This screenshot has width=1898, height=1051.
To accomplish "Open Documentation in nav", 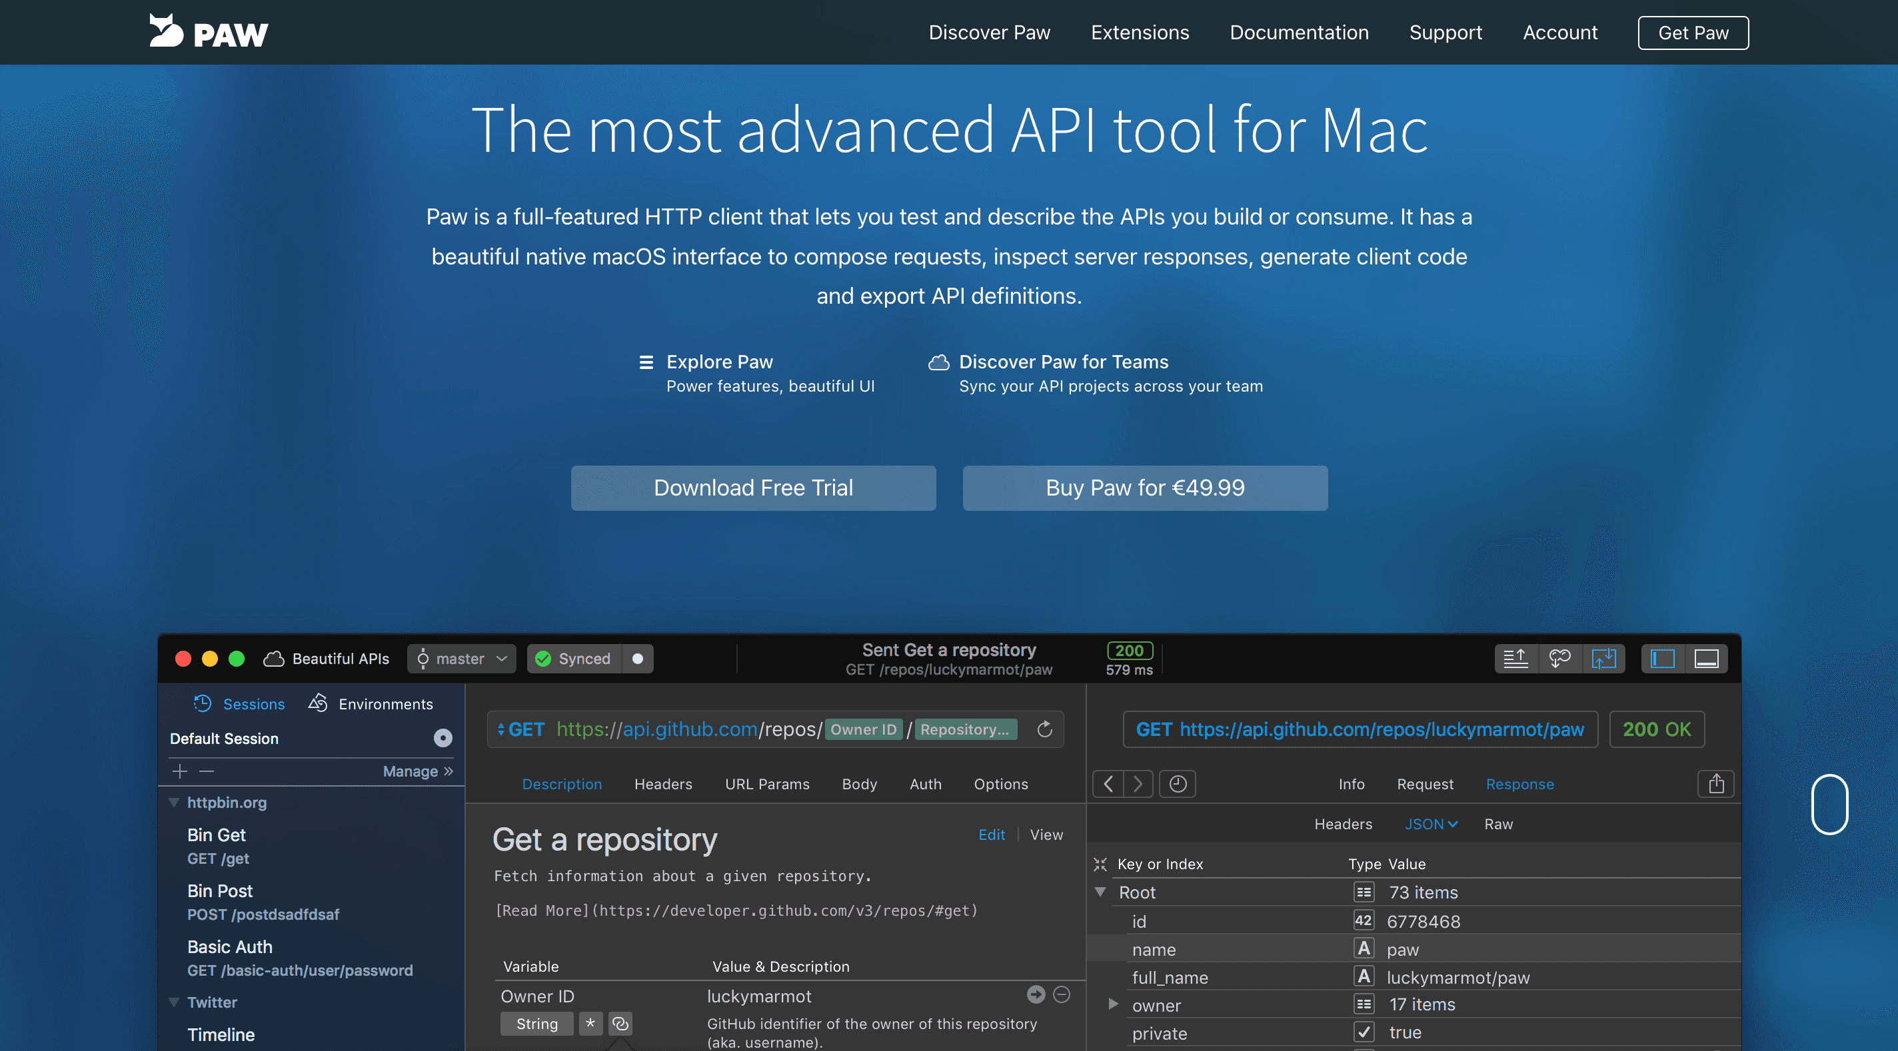I will click(1299, 33).
